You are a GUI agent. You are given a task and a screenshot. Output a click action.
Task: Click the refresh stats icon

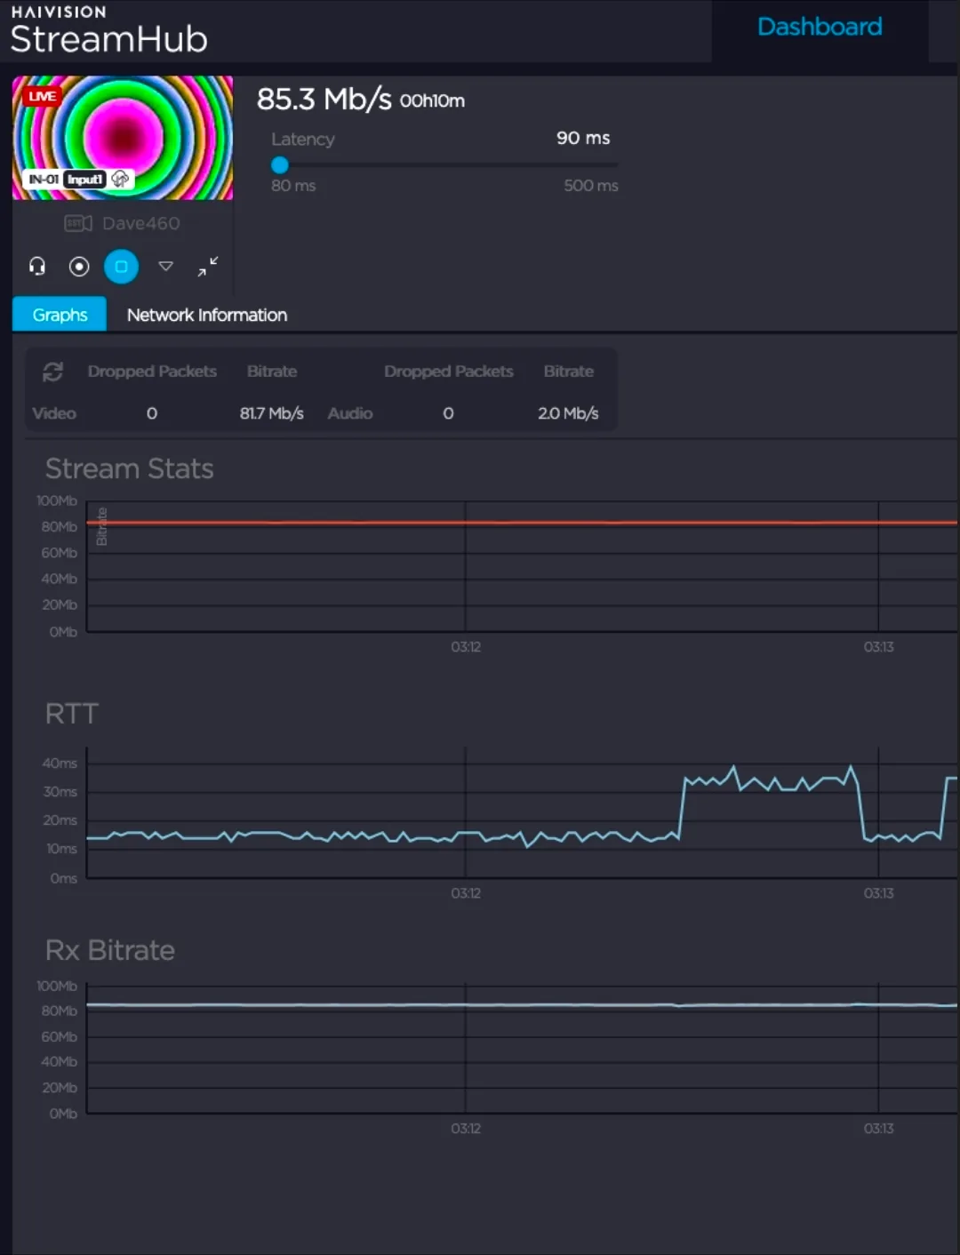[53, 372]
